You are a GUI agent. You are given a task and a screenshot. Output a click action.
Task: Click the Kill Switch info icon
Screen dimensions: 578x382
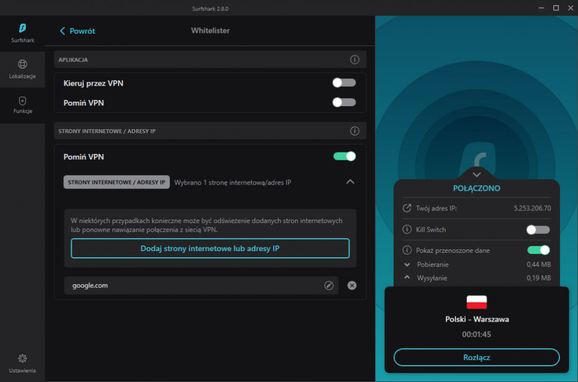pyautogui.click(x=406, y=230)
